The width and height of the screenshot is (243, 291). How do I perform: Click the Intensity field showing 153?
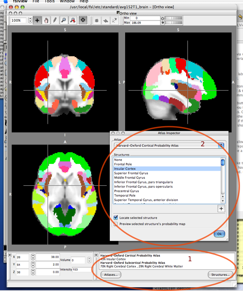[81, 270]
